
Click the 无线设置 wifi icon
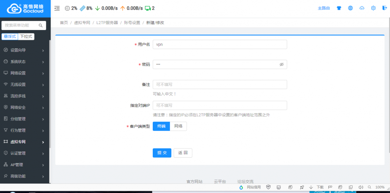click(x=6, y=84)
